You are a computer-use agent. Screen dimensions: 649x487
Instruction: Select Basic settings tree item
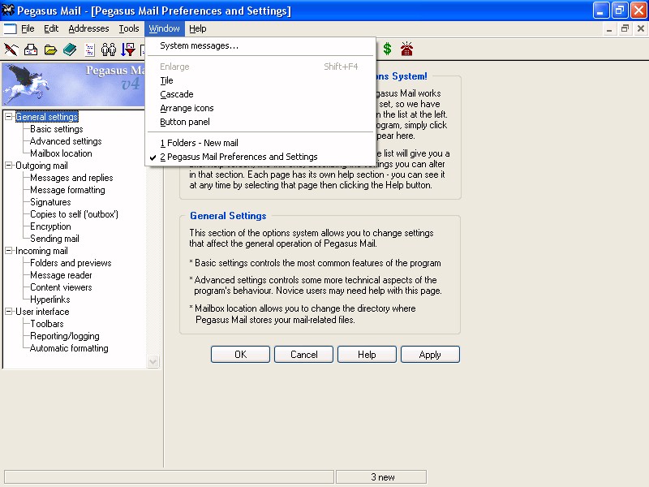point(57,129)
